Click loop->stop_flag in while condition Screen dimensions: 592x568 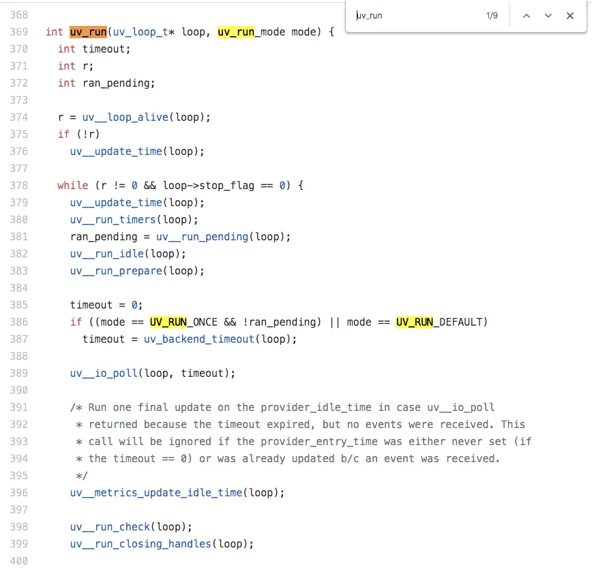pos(209,186)
